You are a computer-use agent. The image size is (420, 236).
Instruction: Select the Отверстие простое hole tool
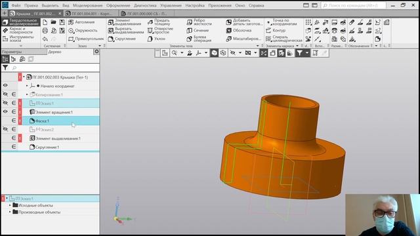160,31
